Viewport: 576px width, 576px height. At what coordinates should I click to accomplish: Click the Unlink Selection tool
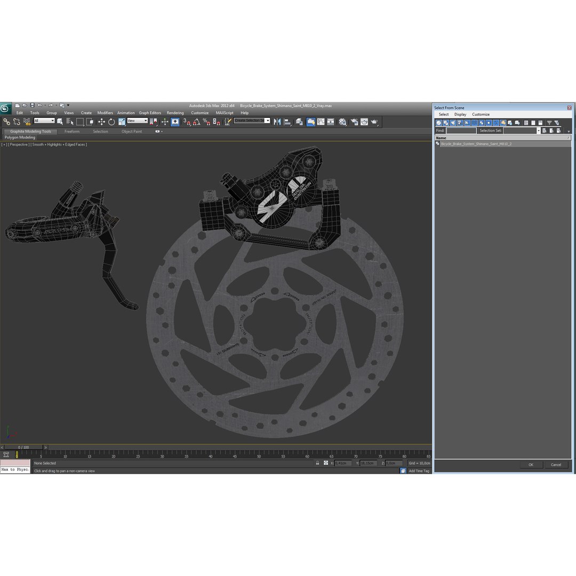click(17, 122)
